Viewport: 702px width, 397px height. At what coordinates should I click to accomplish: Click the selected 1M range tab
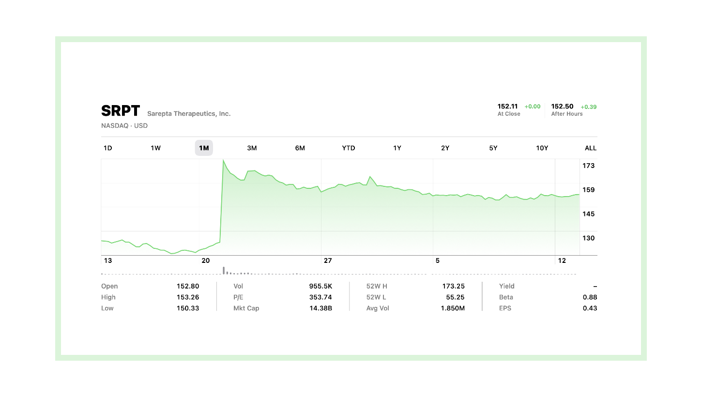(204, 148)
